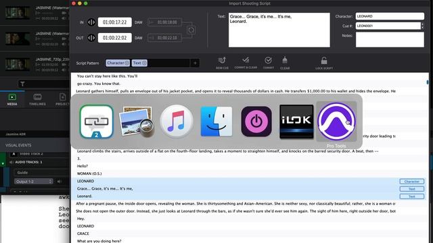
Task: Click the DAW timecode sync icon
Action: (191, 30)
